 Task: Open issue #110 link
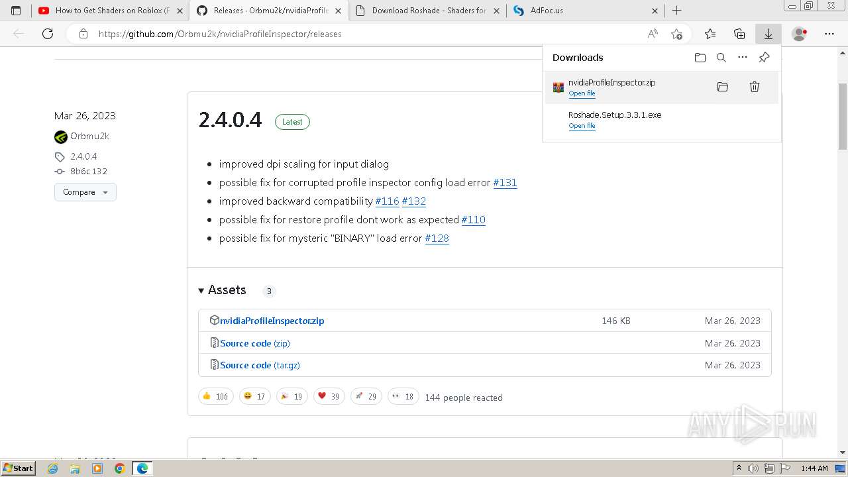click(473, 220)
